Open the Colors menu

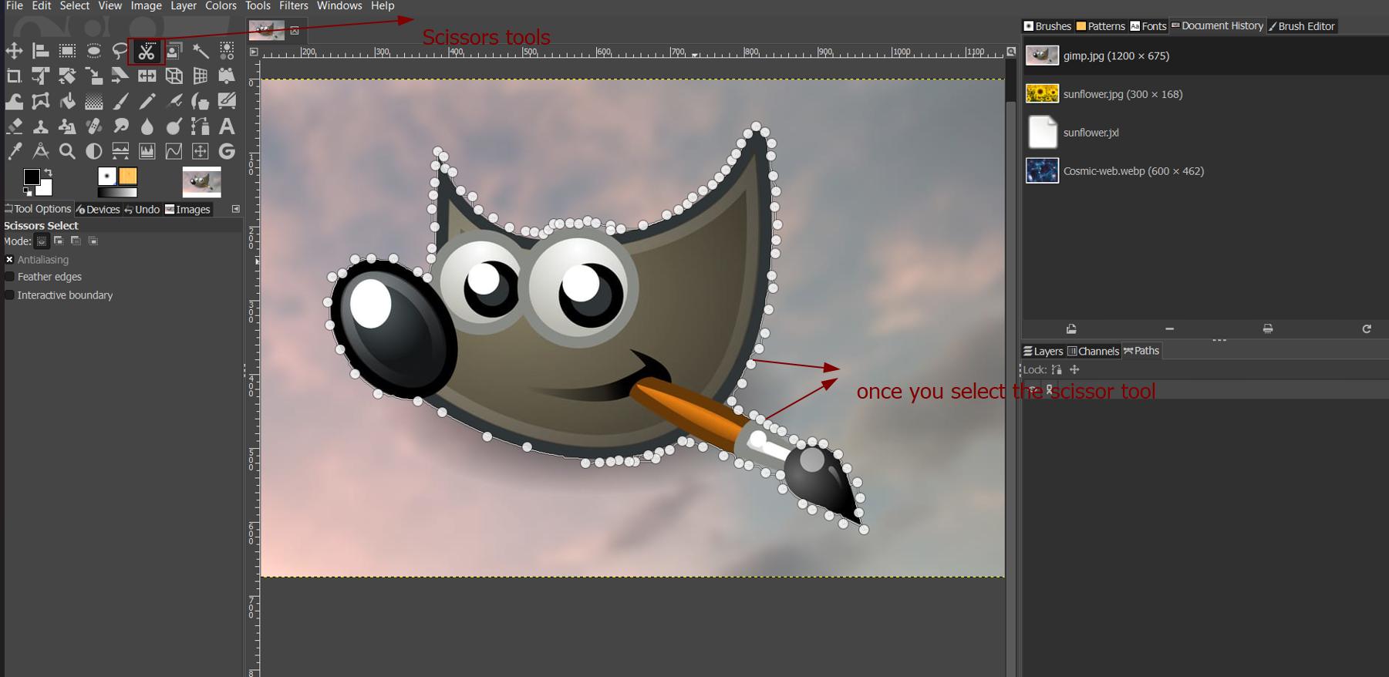[x=221, y=5]
